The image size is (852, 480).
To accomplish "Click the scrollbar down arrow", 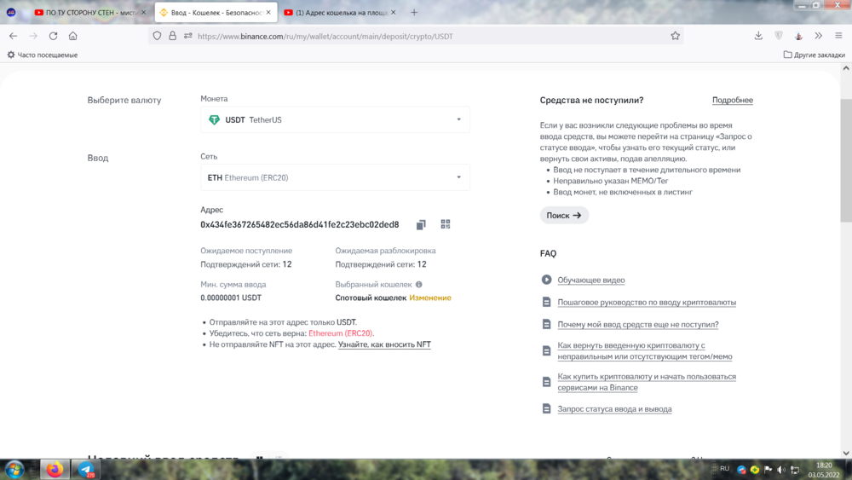I will coord(845,453).
